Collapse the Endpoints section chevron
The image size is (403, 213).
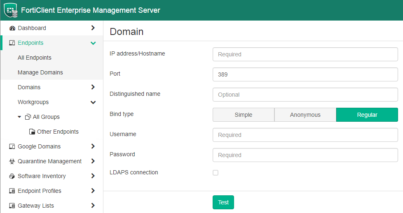(93, 43)
